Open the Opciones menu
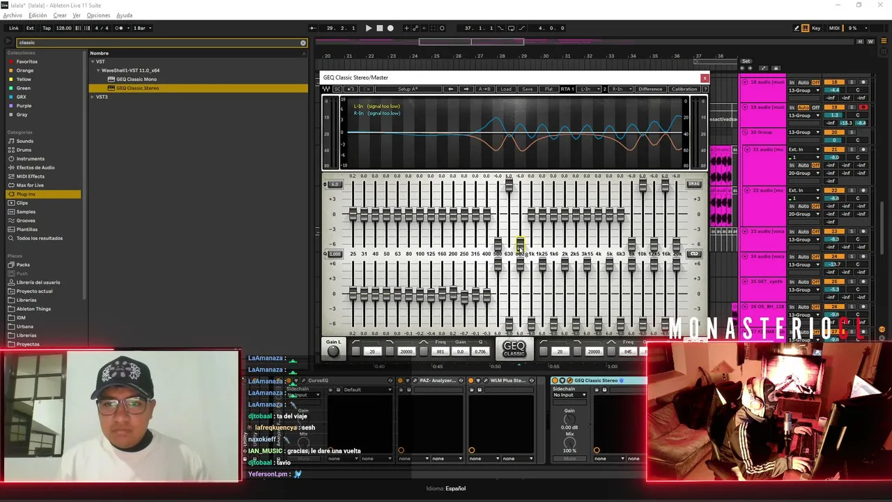Screen dimensions: 892x502 98,15
